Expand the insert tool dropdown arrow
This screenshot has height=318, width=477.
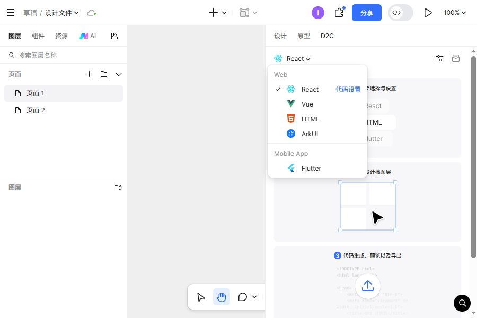224,13
